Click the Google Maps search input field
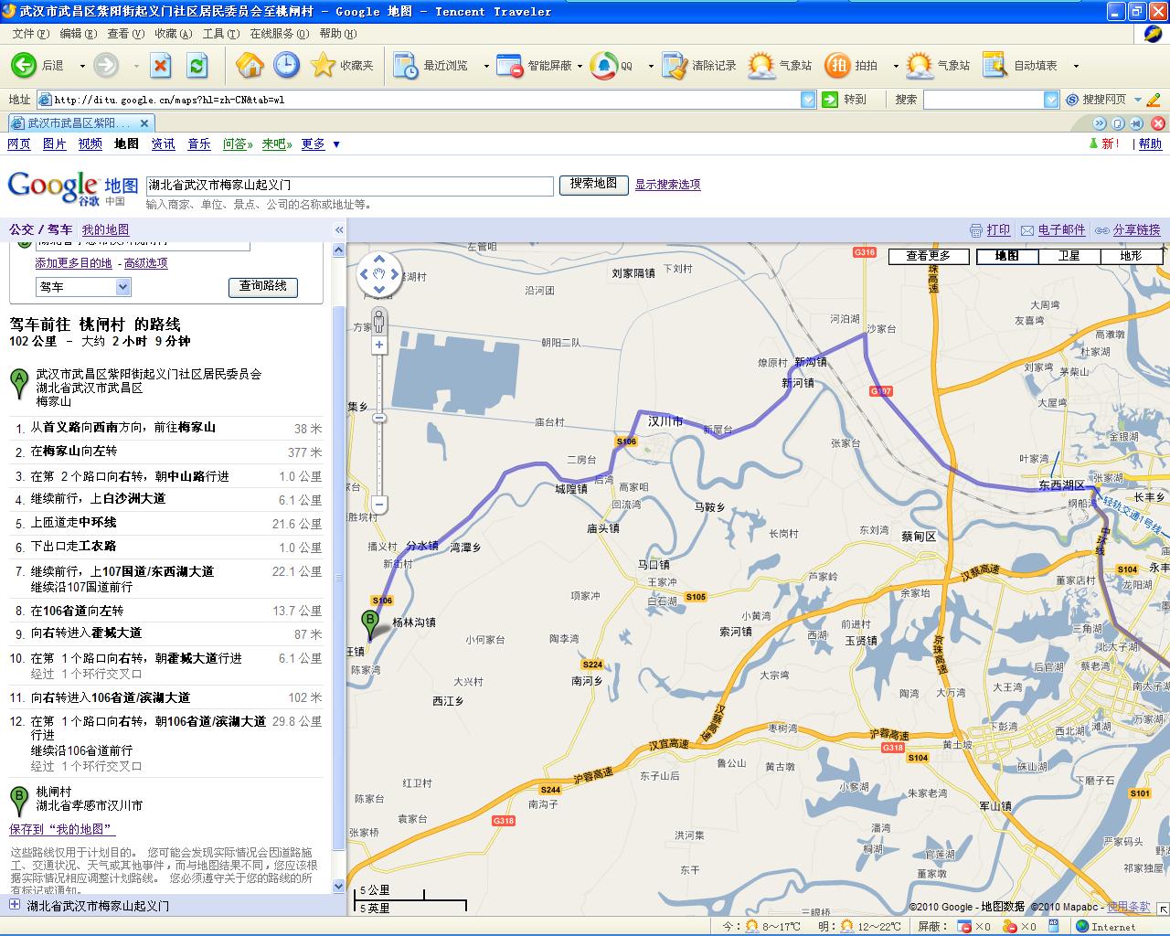 point(349,186)
